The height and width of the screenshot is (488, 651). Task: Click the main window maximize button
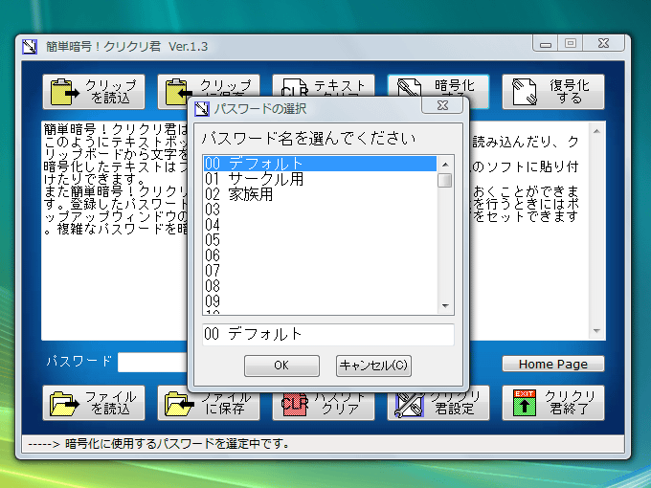coord(571,43)
